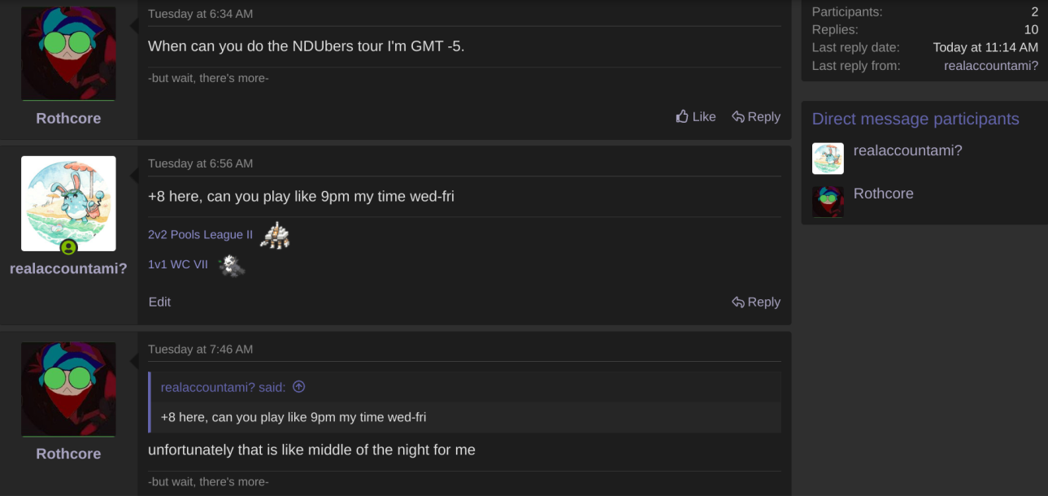This screenshot has height=496, width=1048.
Task: Click realaccountami? small avatar in participants panel
Action: 828,159
